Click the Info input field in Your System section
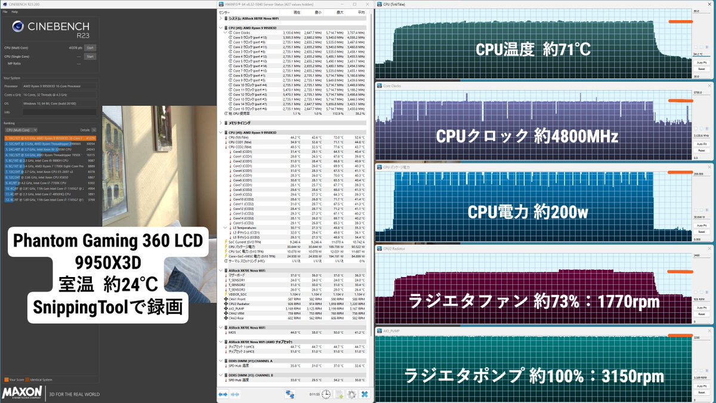Viewport: 716px width, 403px height. click(60, 112)
